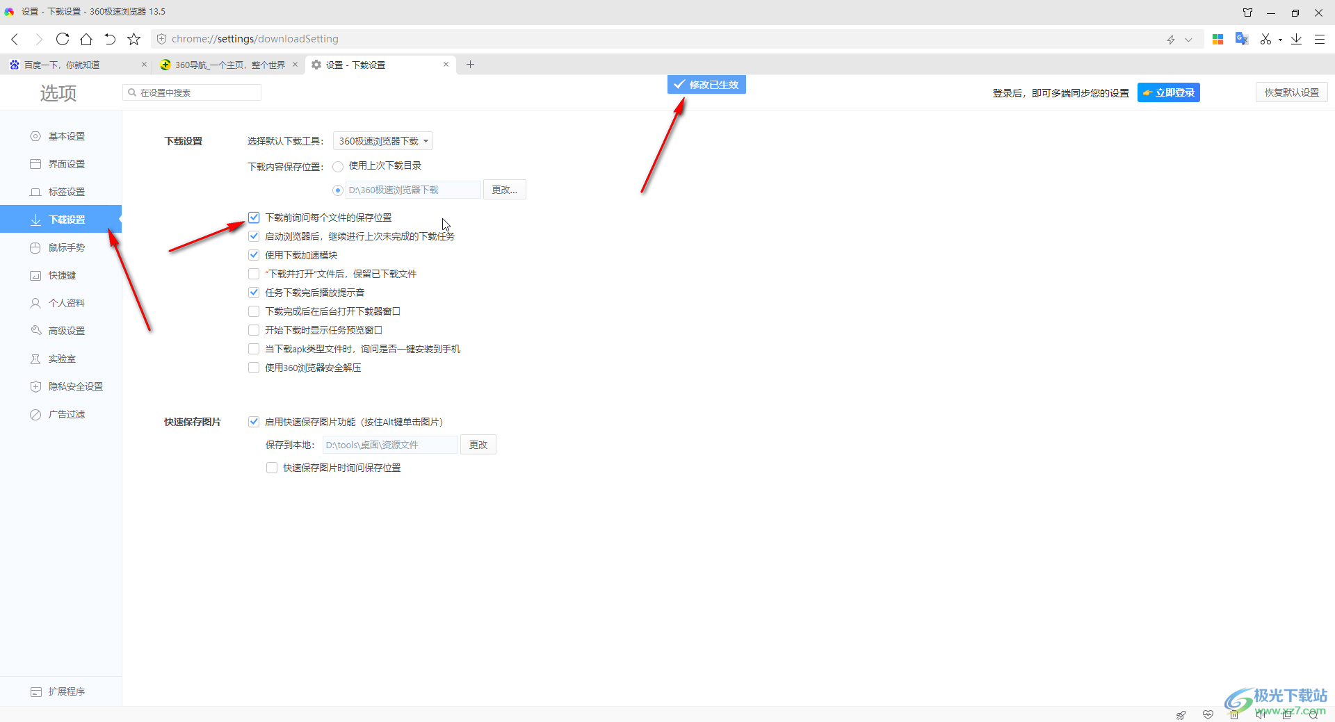Click the skin shirt icon in title bar
The width and height of the screenshot is (1335, 722).
1248,13
